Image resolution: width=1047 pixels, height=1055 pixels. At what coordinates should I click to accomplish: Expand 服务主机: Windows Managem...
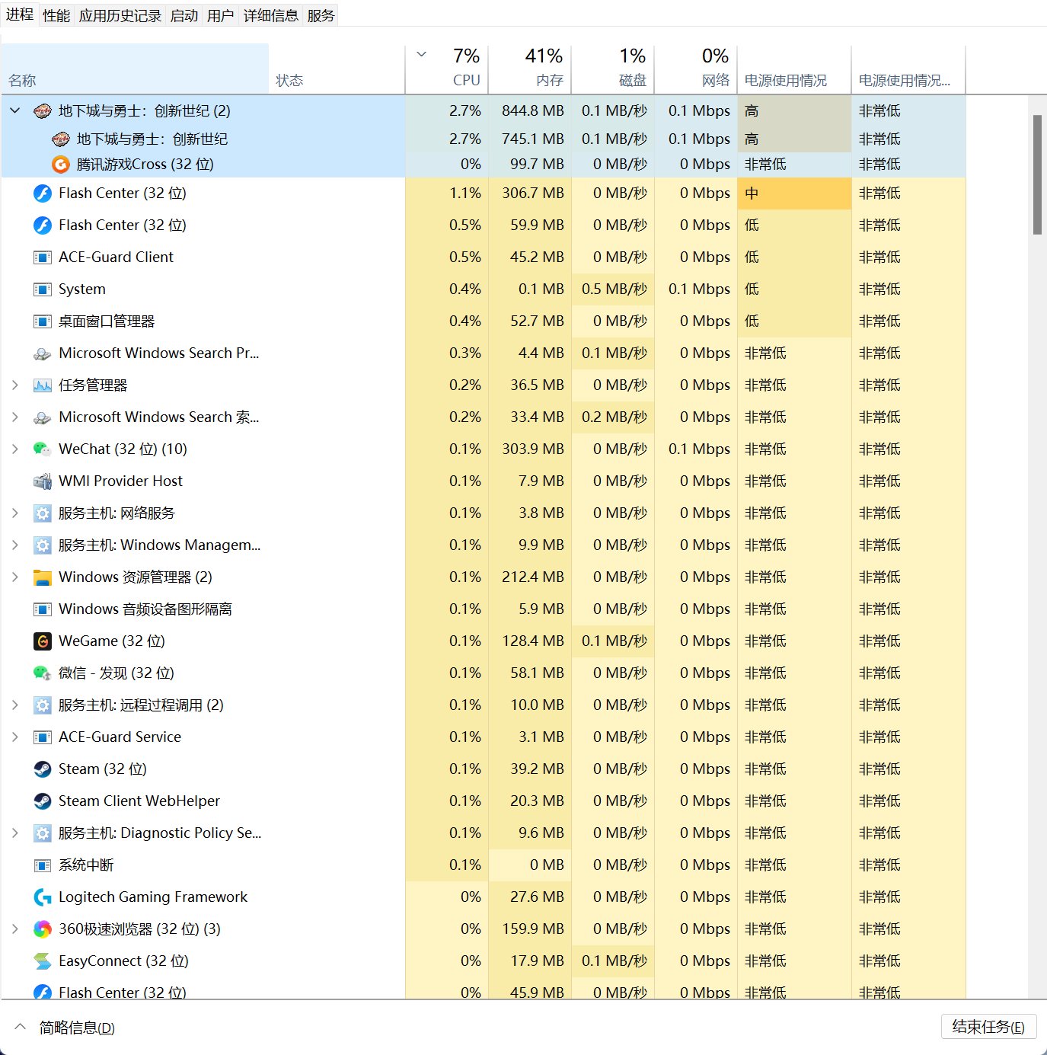pos(15,545)
